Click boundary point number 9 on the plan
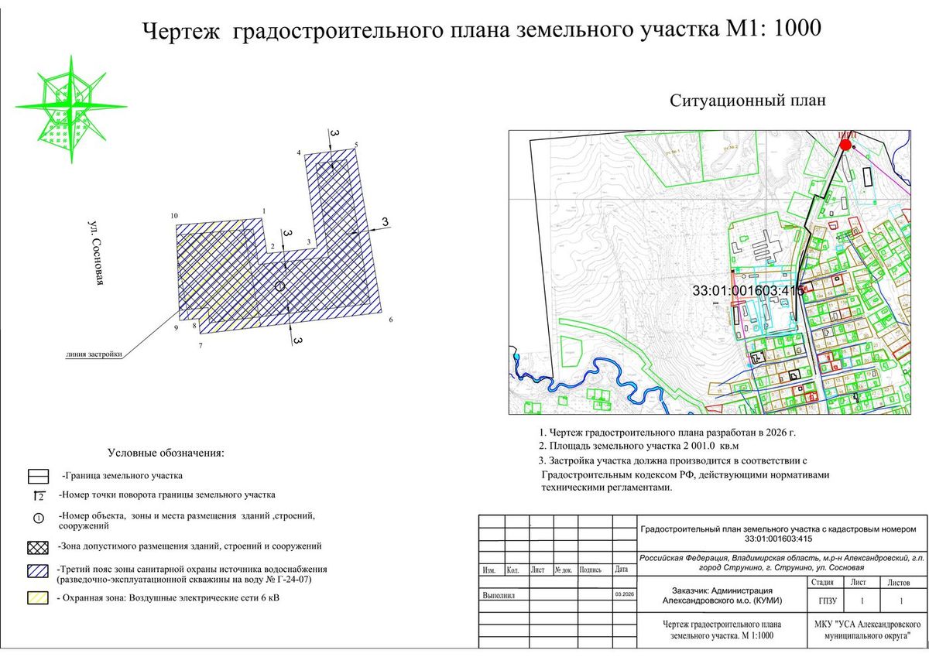The width and height of the screenshot is (929, 657). [x=177, y=329]
